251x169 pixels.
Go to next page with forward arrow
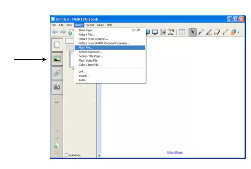coord(63,32)
